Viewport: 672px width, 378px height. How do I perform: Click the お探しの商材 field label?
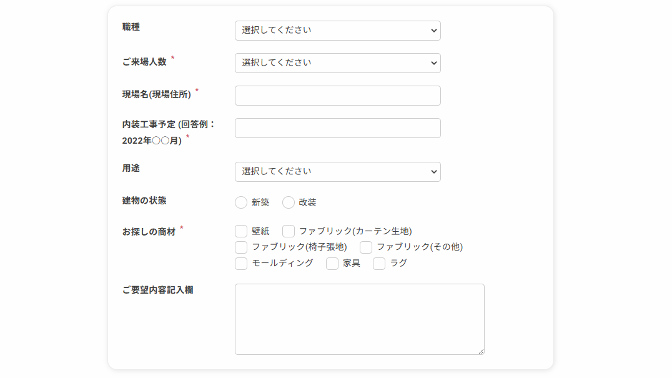149,232
